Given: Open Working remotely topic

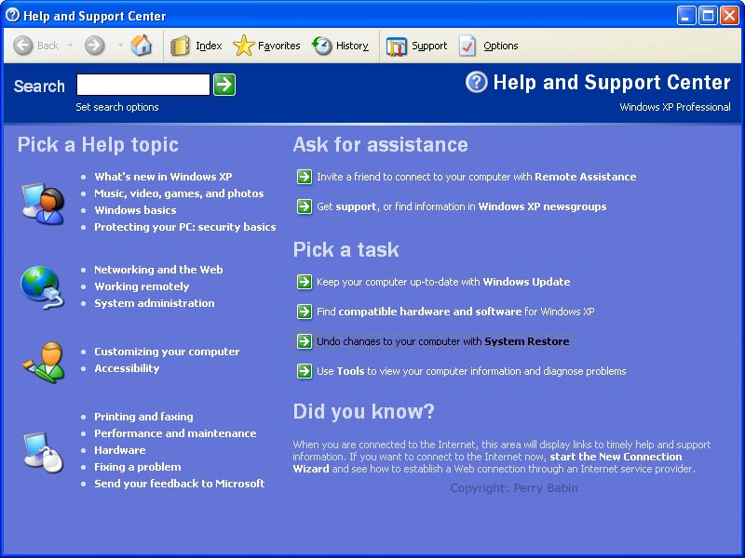Looking at the screenshot, I should click(x=142, y=286).
